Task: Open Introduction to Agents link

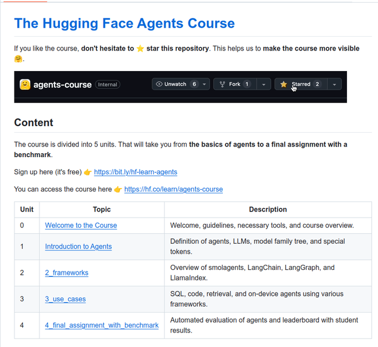Action: click(78, 247)
